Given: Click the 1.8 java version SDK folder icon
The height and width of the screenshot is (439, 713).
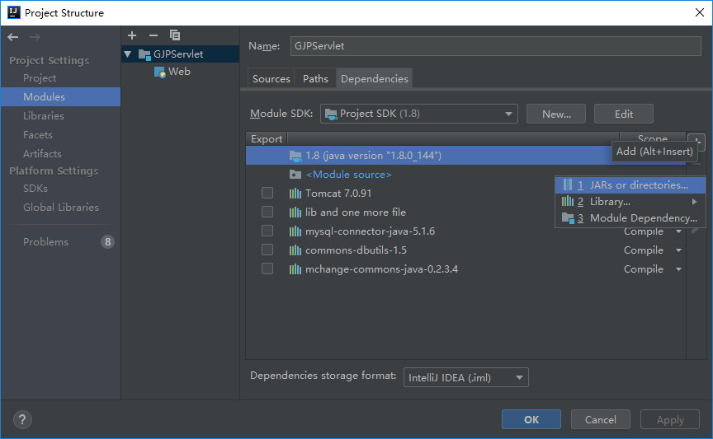Looking at the screenshot, I should [x=295, y=156].
